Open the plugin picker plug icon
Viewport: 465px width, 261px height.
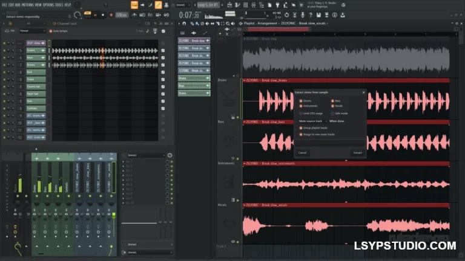[x=277, y=5]
